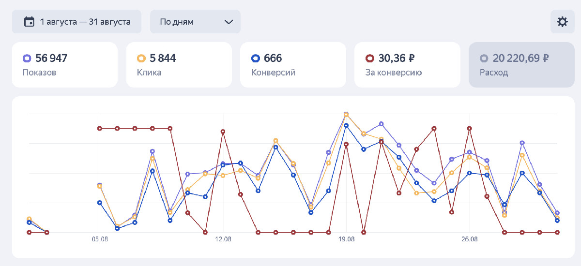Click the orange ring icon next to 5 844
581x266 pixels.
coord(141,59)
